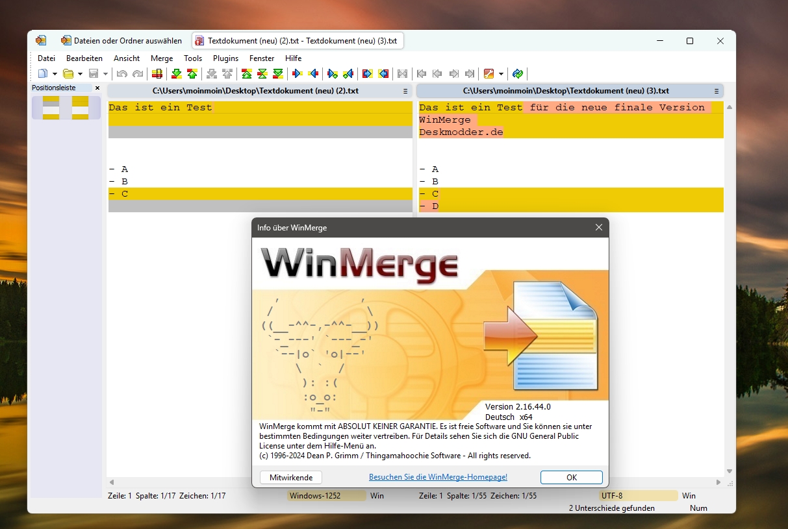The height and width of the screenshot is (529, 788).
Task: Open left pane header menu for (2).txt
Action: tap(405, 92)
